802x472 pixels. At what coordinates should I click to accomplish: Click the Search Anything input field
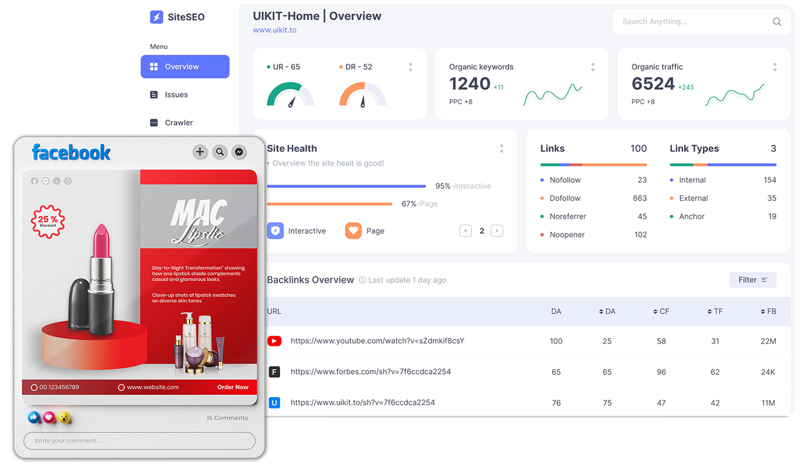coord(702,22)
